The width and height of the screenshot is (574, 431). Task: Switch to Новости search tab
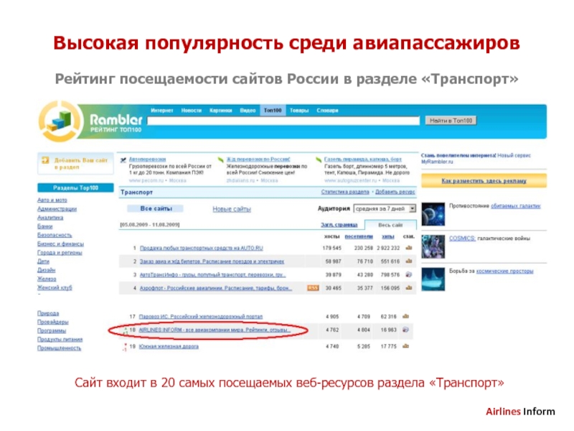192,111
